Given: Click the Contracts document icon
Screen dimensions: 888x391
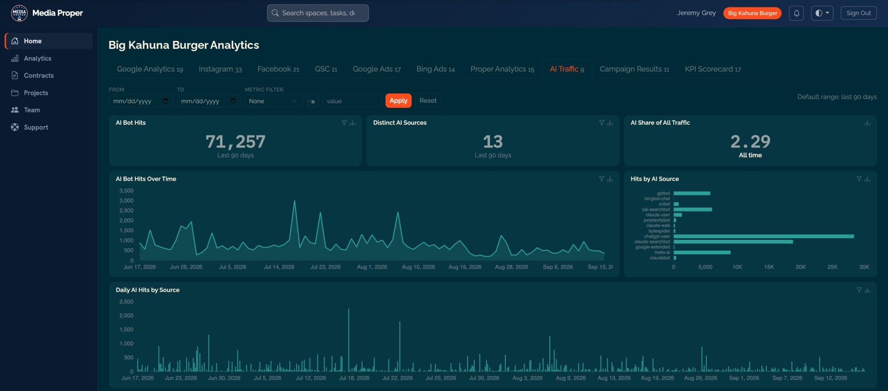Looking at the screenshot, I should point(15,76).
